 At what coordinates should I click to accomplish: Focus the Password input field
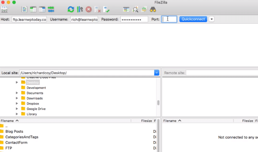(134, 19)
